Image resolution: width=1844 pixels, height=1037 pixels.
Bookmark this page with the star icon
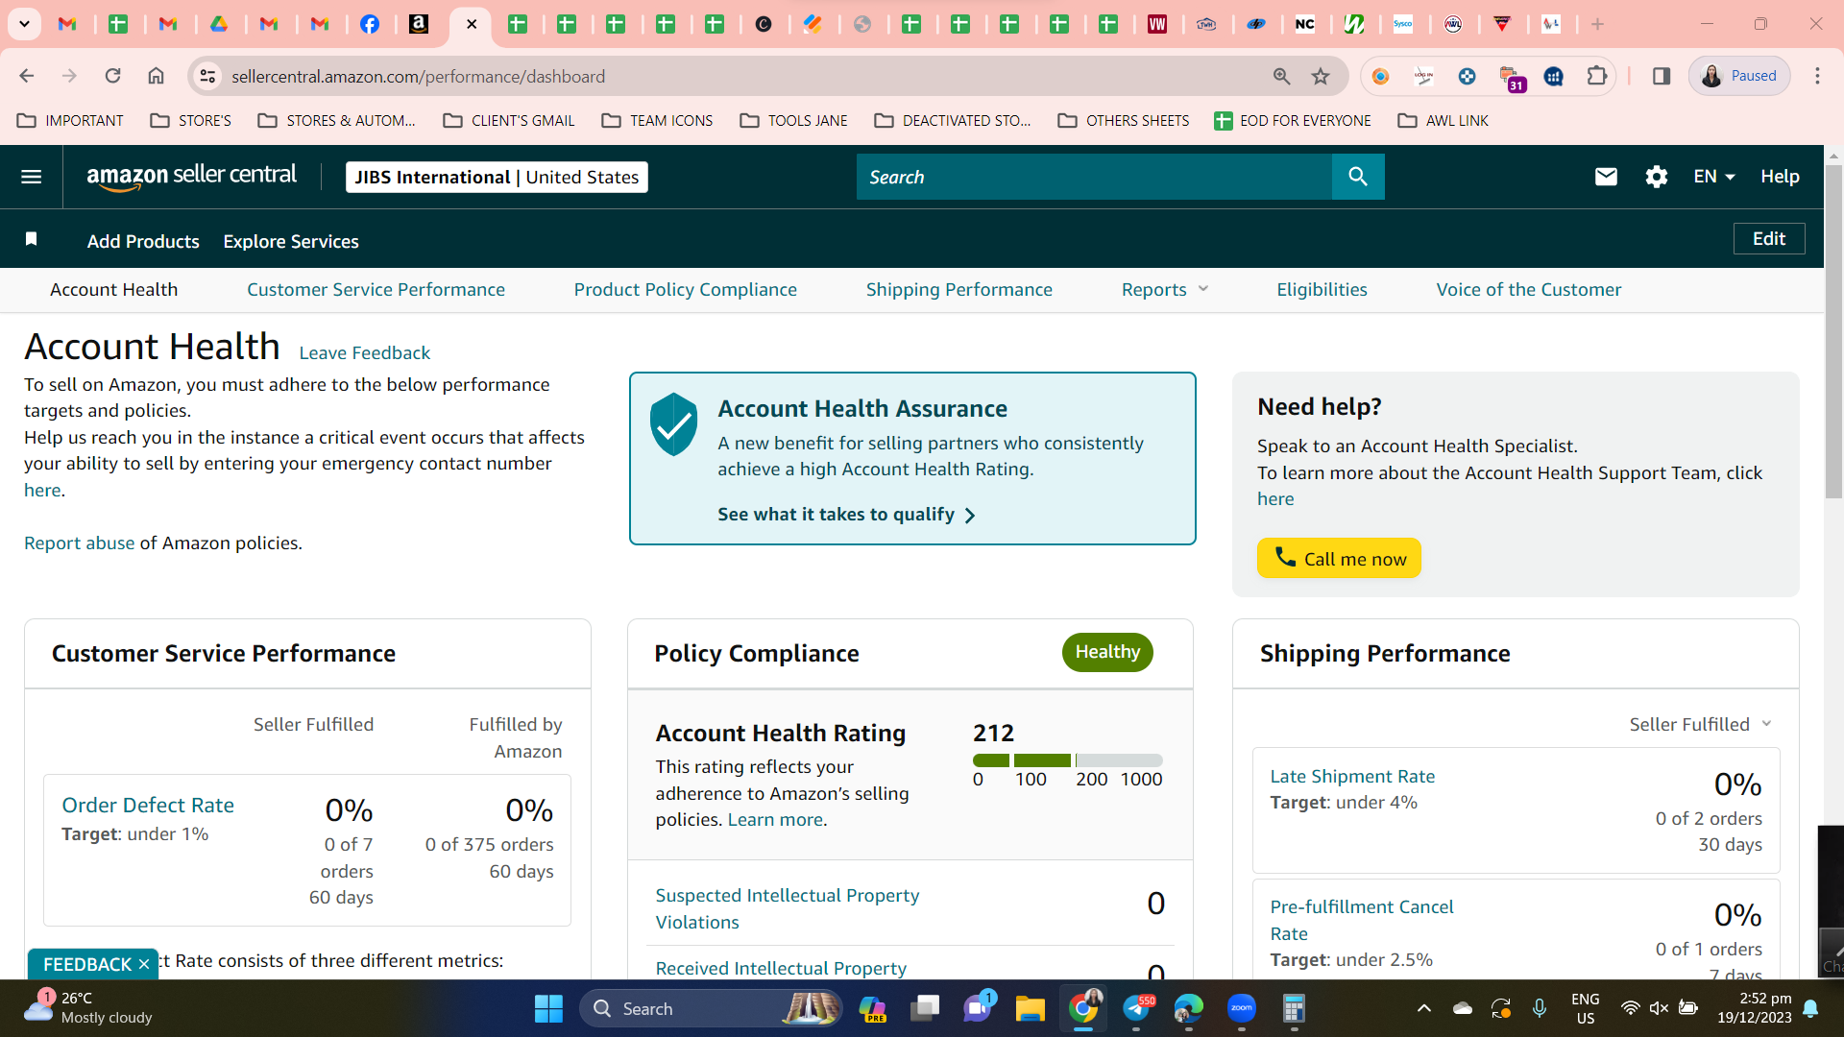click(1322, 76)
